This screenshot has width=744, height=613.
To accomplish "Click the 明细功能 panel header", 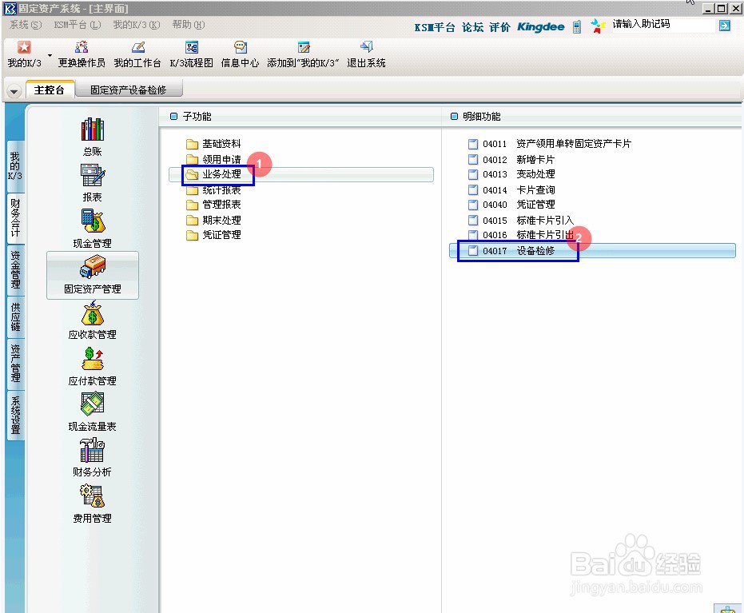I will click(x=475, y=116).
